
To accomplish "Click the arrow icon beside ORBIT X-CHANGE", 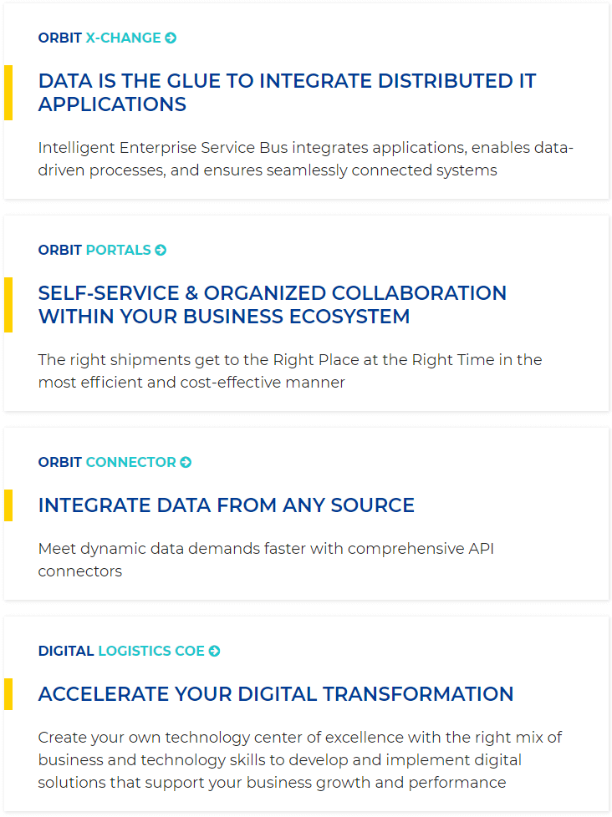I will [x=171, y=38].
